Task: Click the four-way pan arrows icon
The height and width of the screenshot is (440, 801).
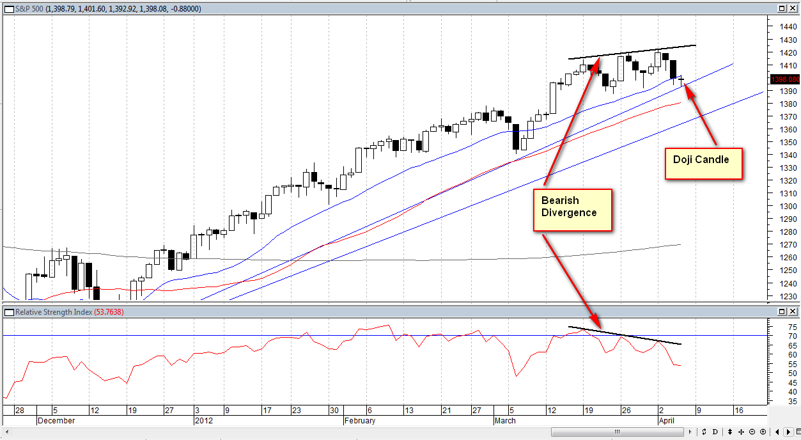Action: tap(741, 432)
